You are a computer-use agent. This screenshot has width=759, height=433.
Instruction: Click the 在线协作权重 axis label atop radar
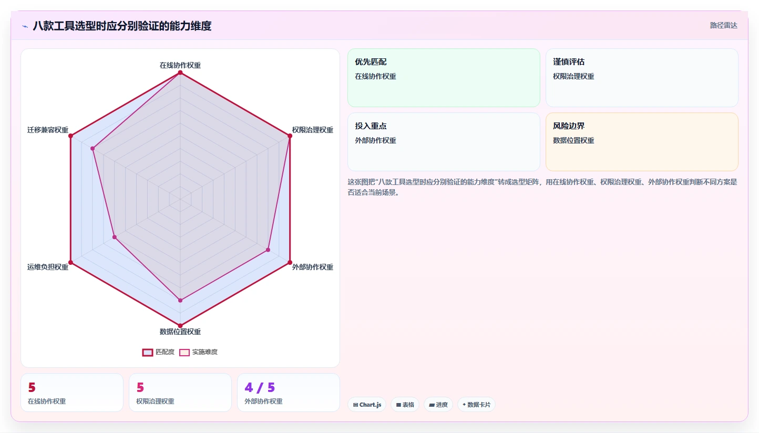(180, 65)
